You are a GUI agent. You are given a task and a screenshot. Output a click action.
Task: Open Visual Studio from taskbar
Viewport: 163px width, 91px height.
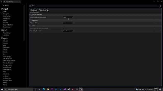pos(64,89)
